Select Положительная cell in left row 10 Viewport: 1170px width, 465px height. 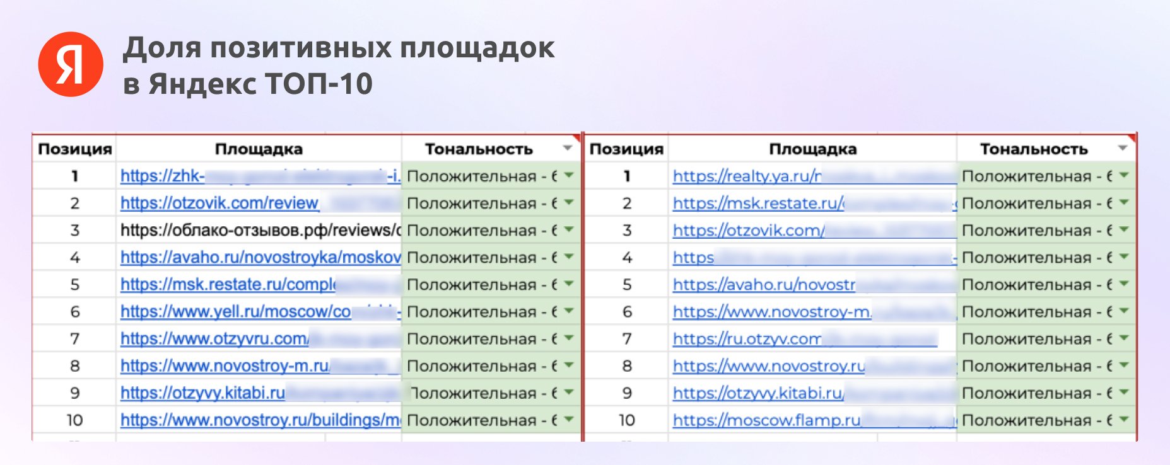coord(491,420)
